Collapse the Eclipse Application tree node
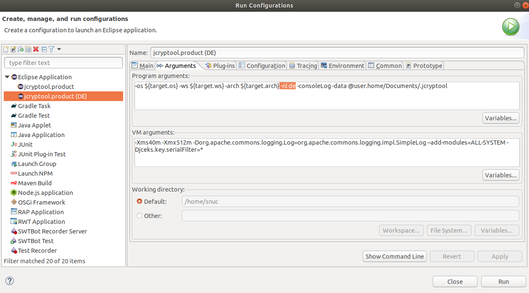This screenshot has height=293, width=529. point(7,77)
